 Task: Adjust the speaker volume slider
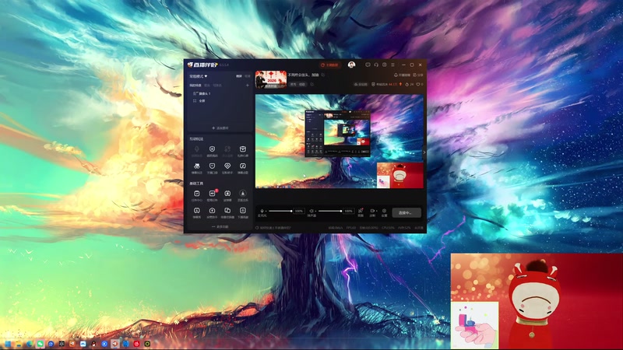(330, 211)
